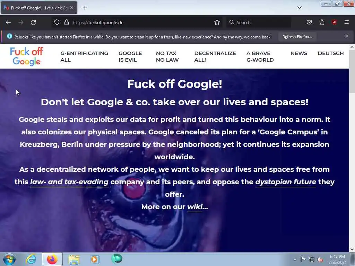Viewport: 355px width, 266px height.
Task: Bookmark this page with the star icon
Action: tap(217, 22)
